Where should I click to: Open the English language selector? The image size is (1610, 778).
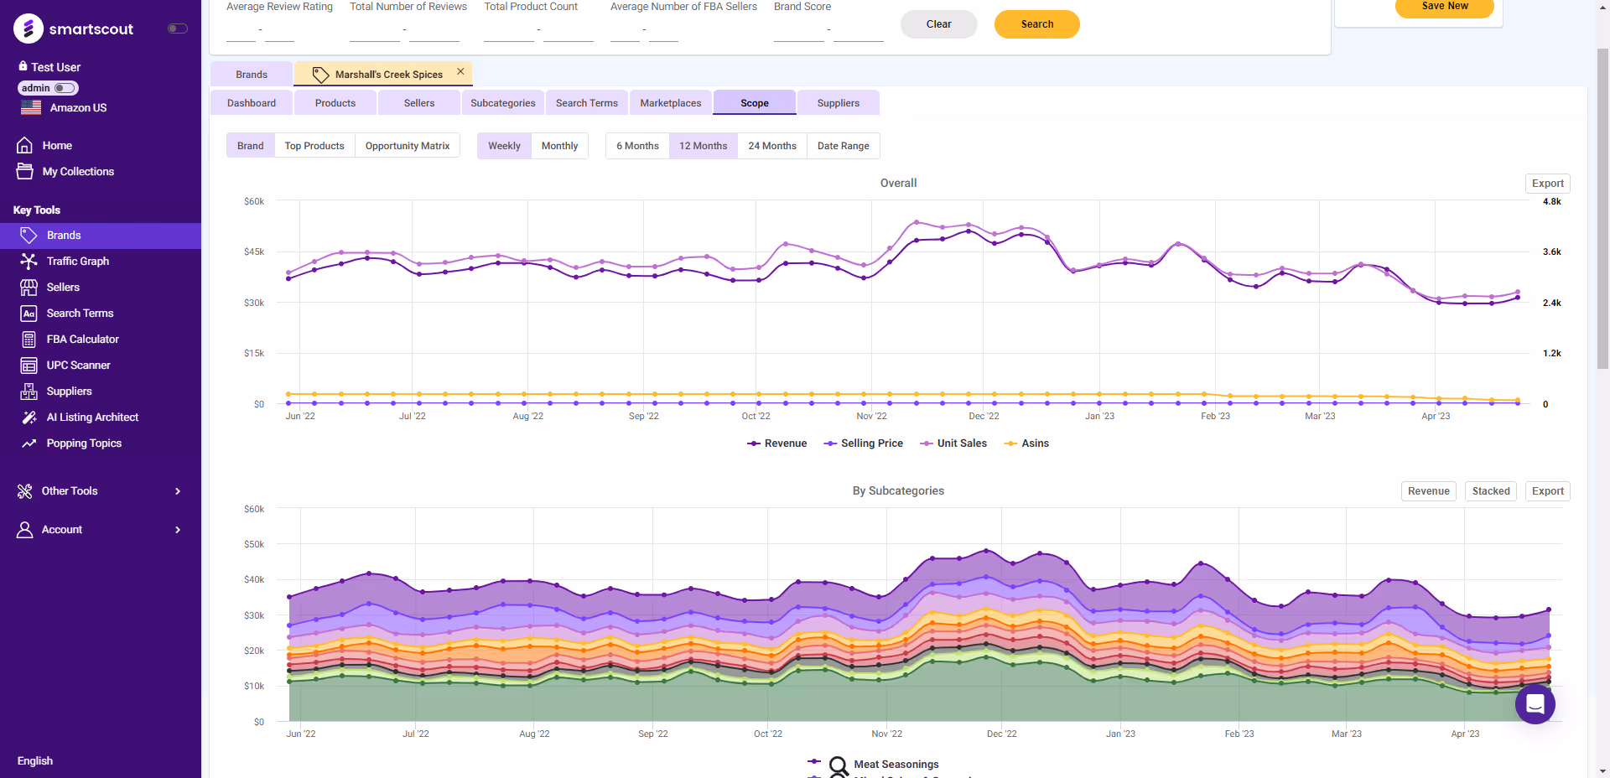35,760
